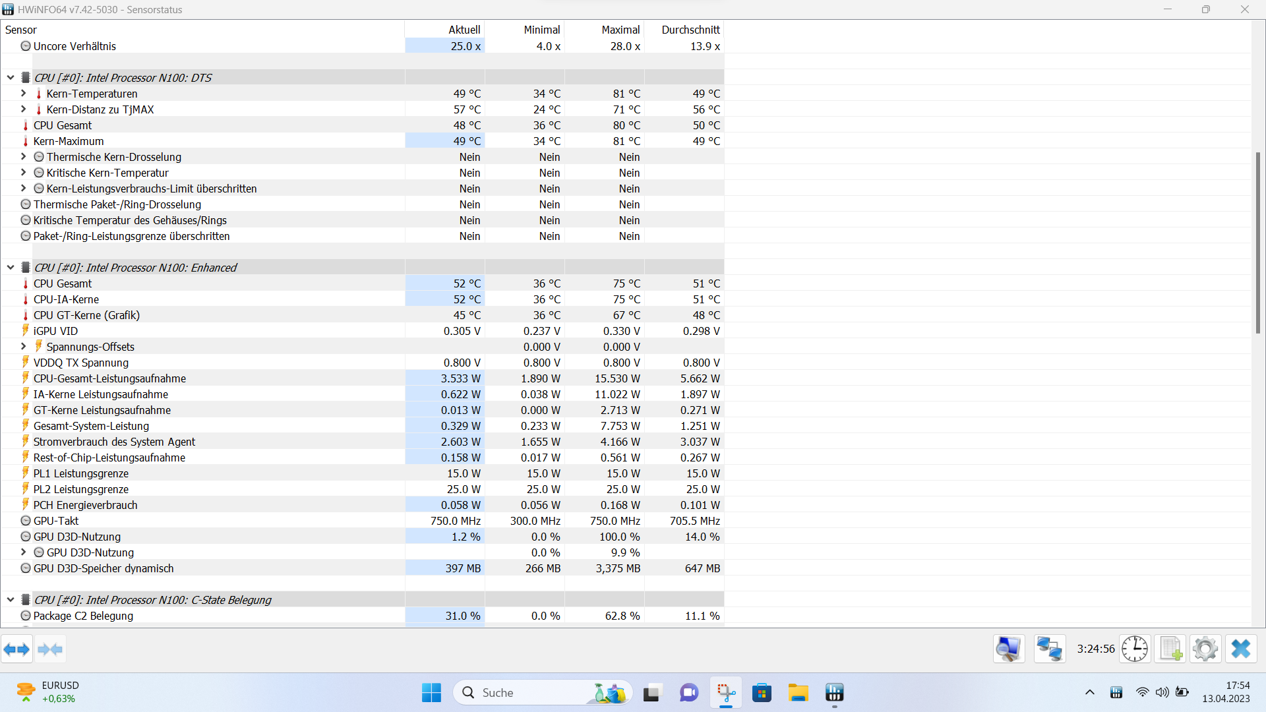Select the PL2 Leistungsgrenze row
This screenshot has height=712, width=1266.
363,489
